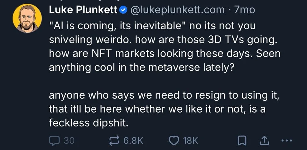The image size is (307, 150).
Task: Click the reply speech bubble icon
Action: 55,140
